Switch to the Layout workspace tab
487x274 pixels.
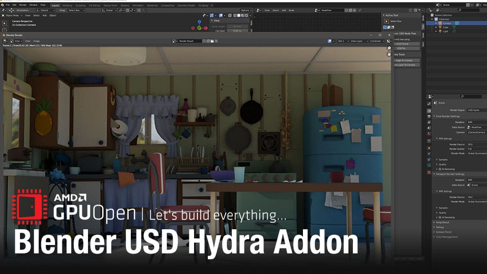(55, 6)
